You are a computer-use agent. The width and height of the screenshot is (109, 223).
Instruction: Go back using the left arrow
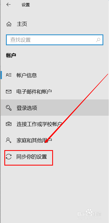coord(8,5)
